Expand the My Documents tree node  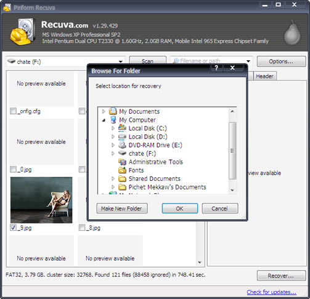tap(104, 111)
